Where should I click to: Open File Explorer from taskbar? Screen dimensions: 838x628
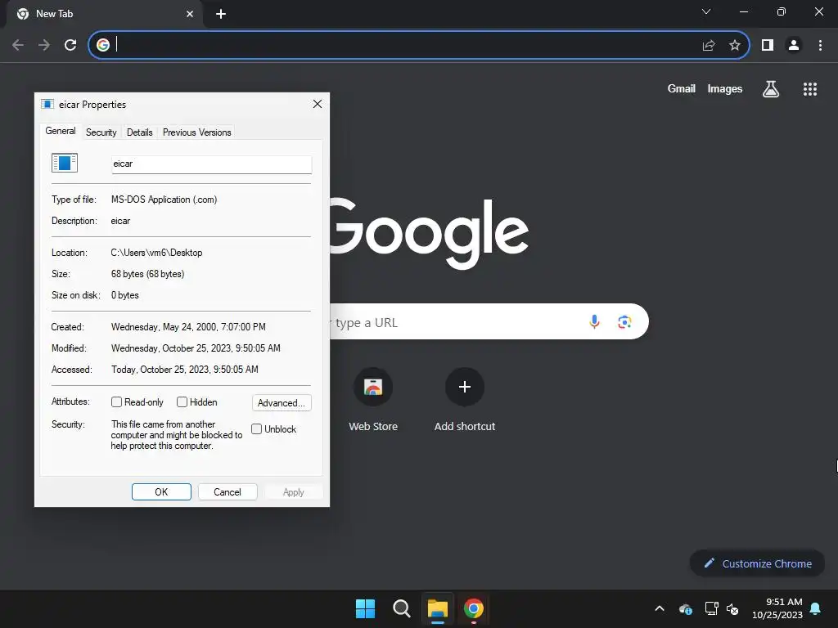tap(437, 608)
